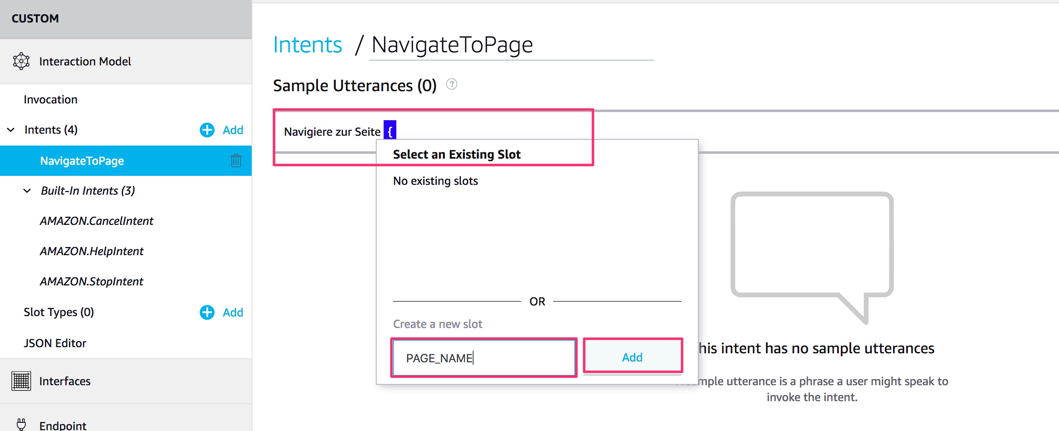This screenshot has height=431, width=1059.
Task: Open the Sample Utterances help icon
Action: tap(451, 84)
